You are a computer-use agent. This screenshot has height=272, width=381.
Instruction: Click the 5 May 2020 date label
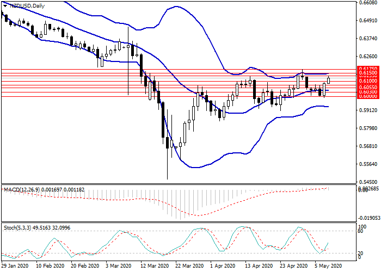click(328, 267)
